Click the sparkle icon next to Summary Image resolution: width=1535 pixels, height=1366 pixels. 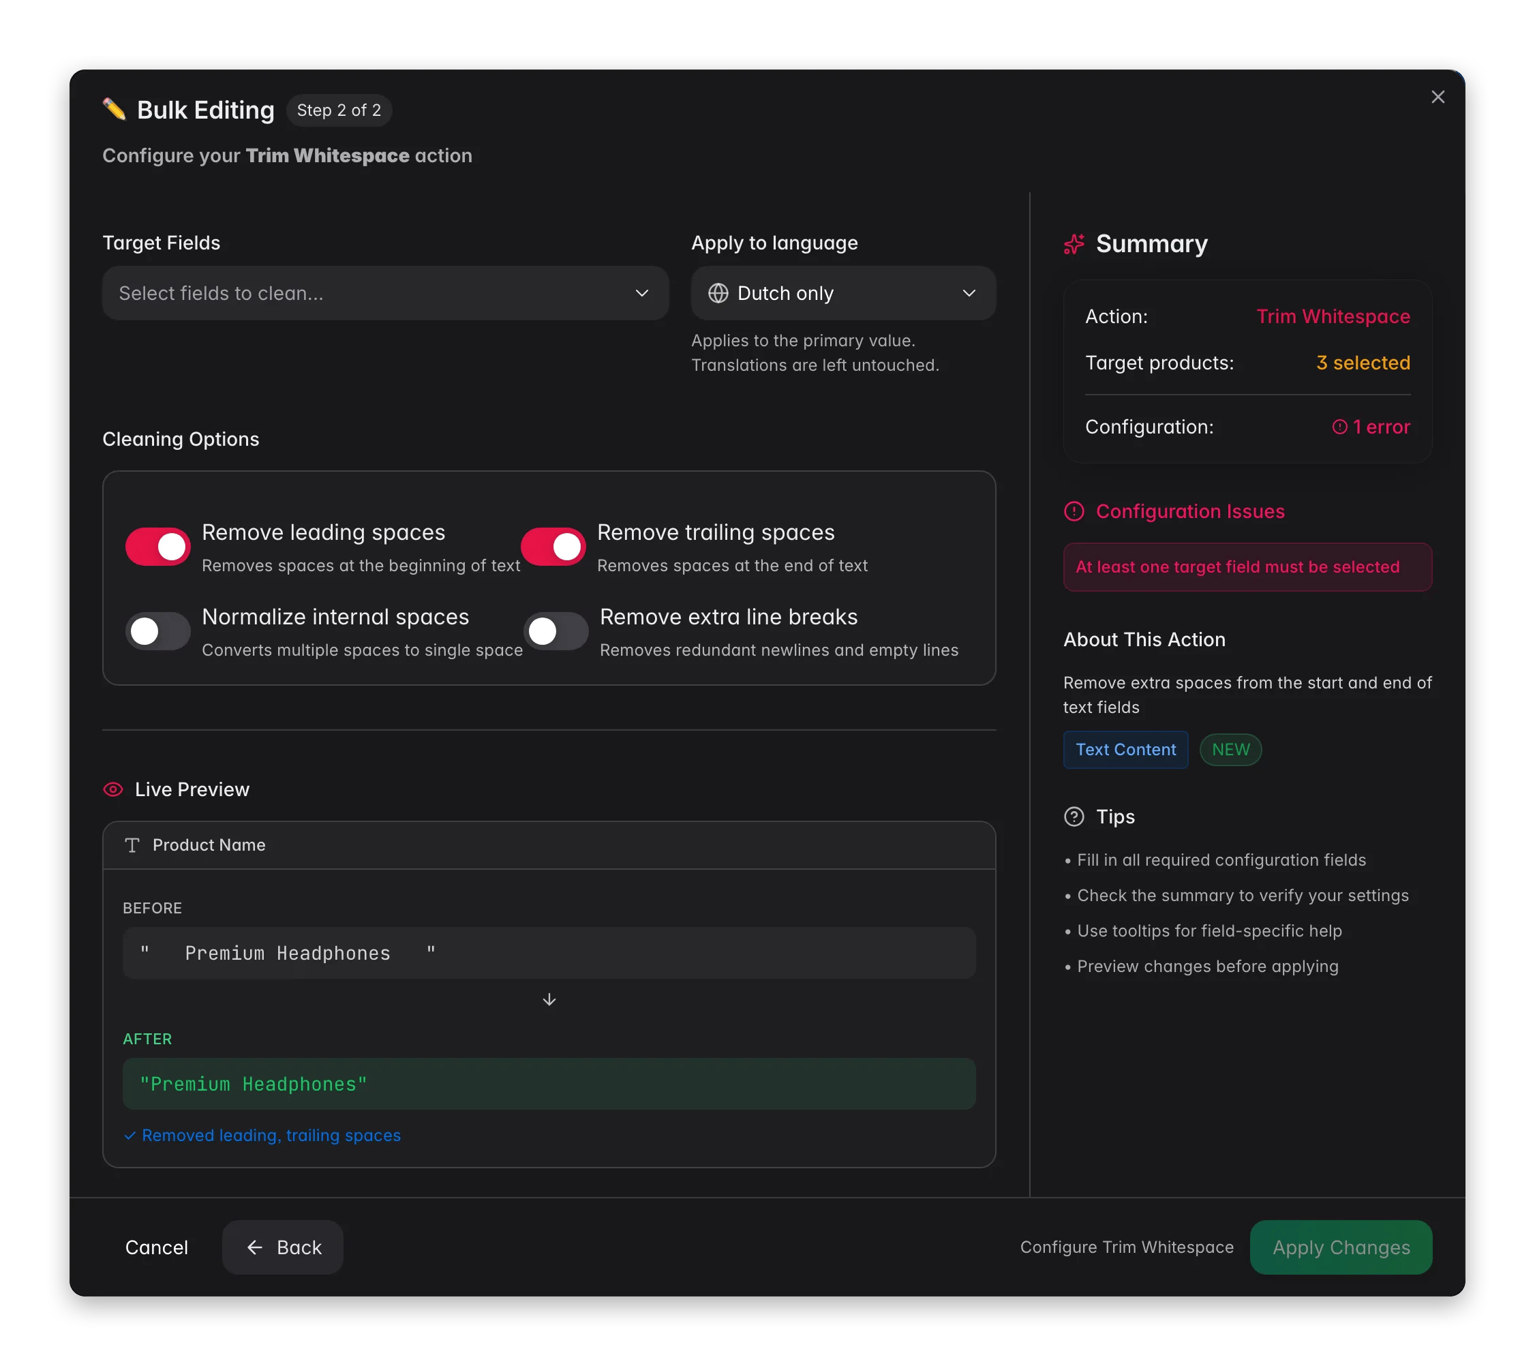1074,244
